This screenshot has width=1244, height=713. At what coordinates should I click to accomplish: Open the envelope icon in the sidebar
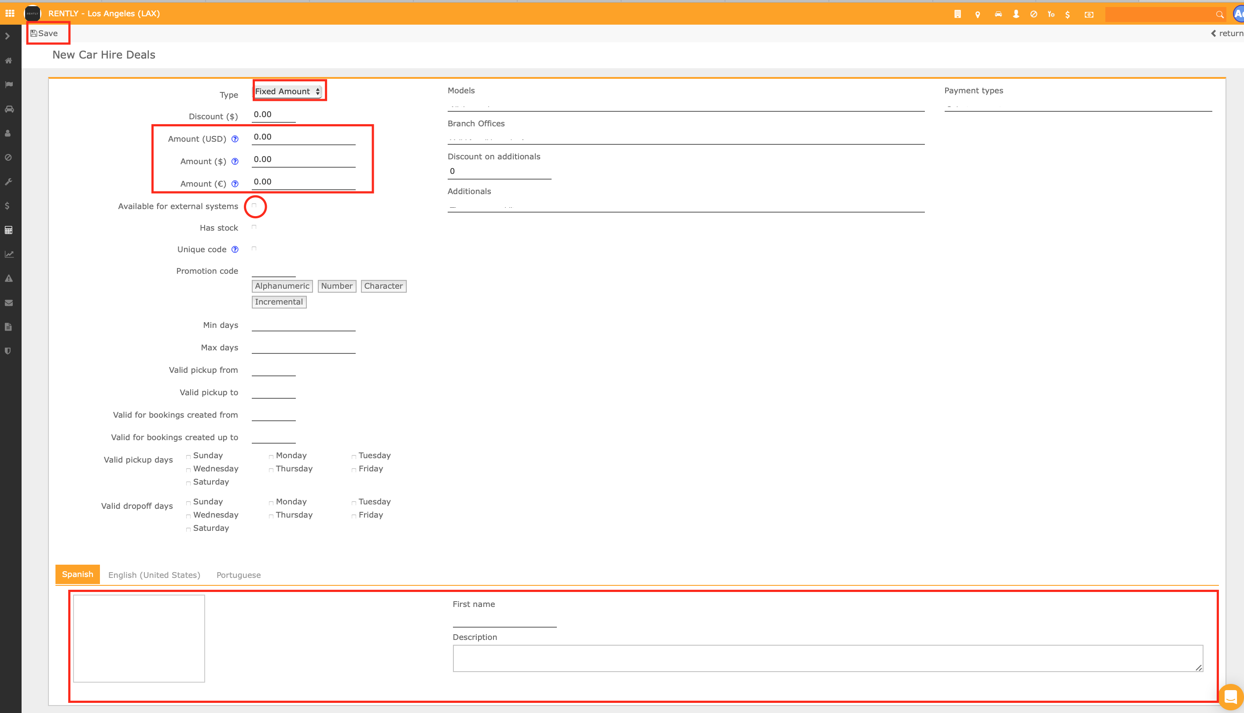point(8,303)
